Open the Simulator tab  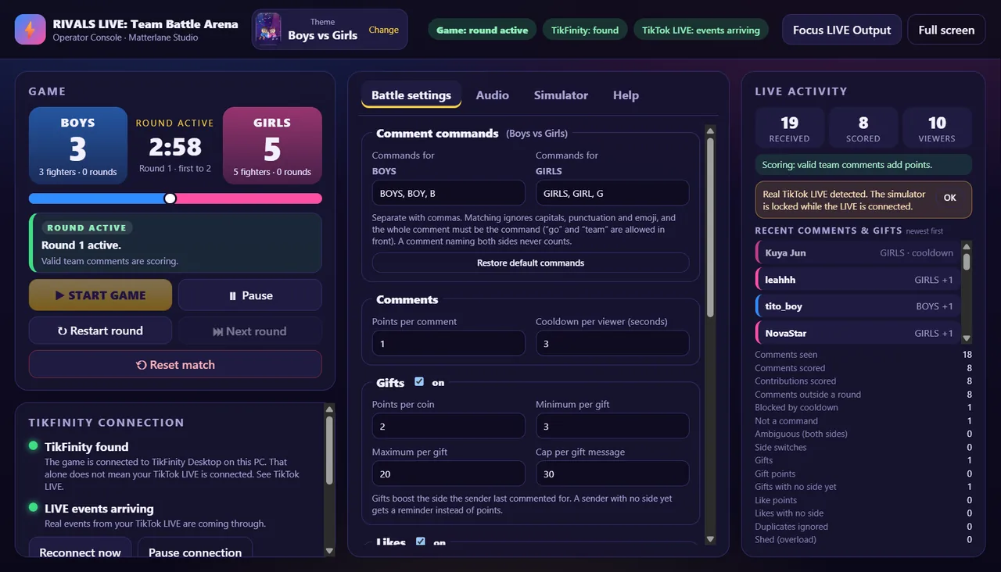tap(561, 95)
